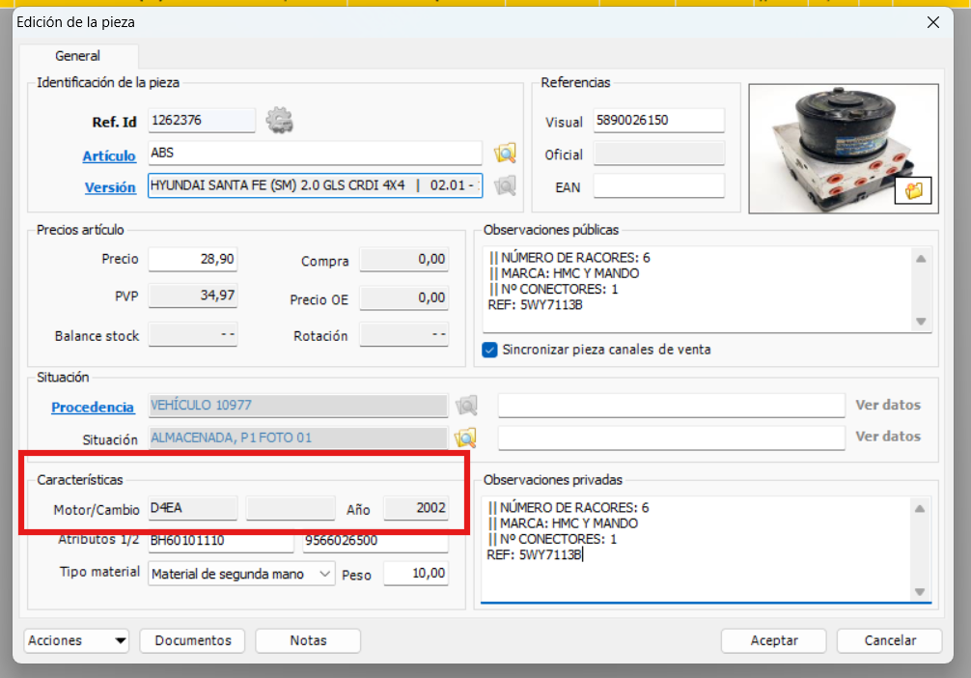Open the gear settings icon next to Ref. Id
971x678 pixels.
pyautogui.click(x=279, y=121)
